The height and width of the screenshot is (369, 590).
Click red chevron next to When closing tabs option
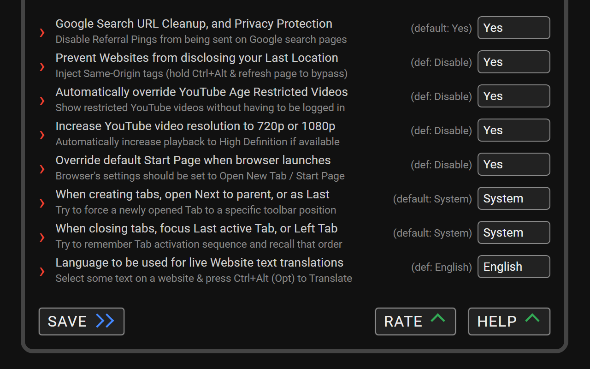[42, 237]
